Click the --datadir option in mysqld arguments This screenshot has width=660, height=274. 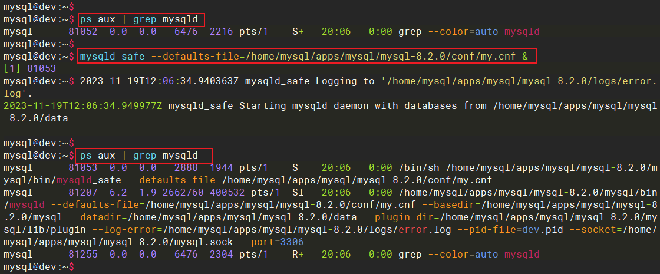(71, 217)
